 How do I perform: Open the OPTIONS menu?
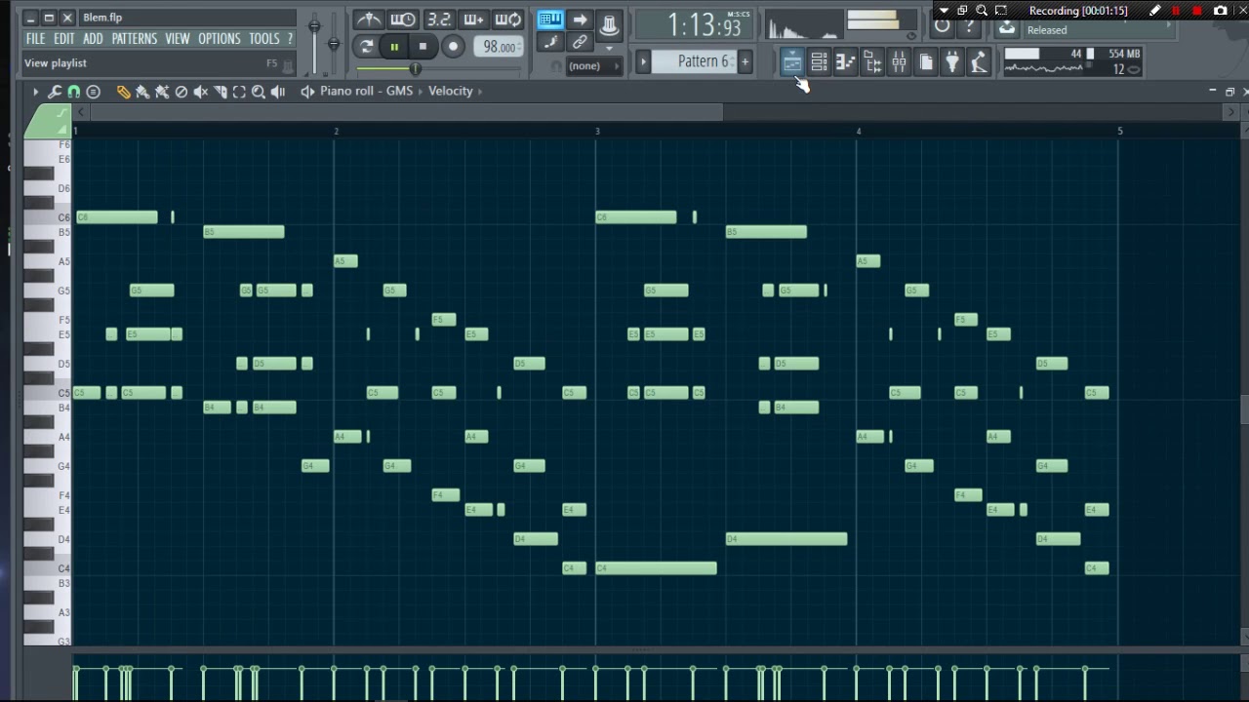click(219, 39)
